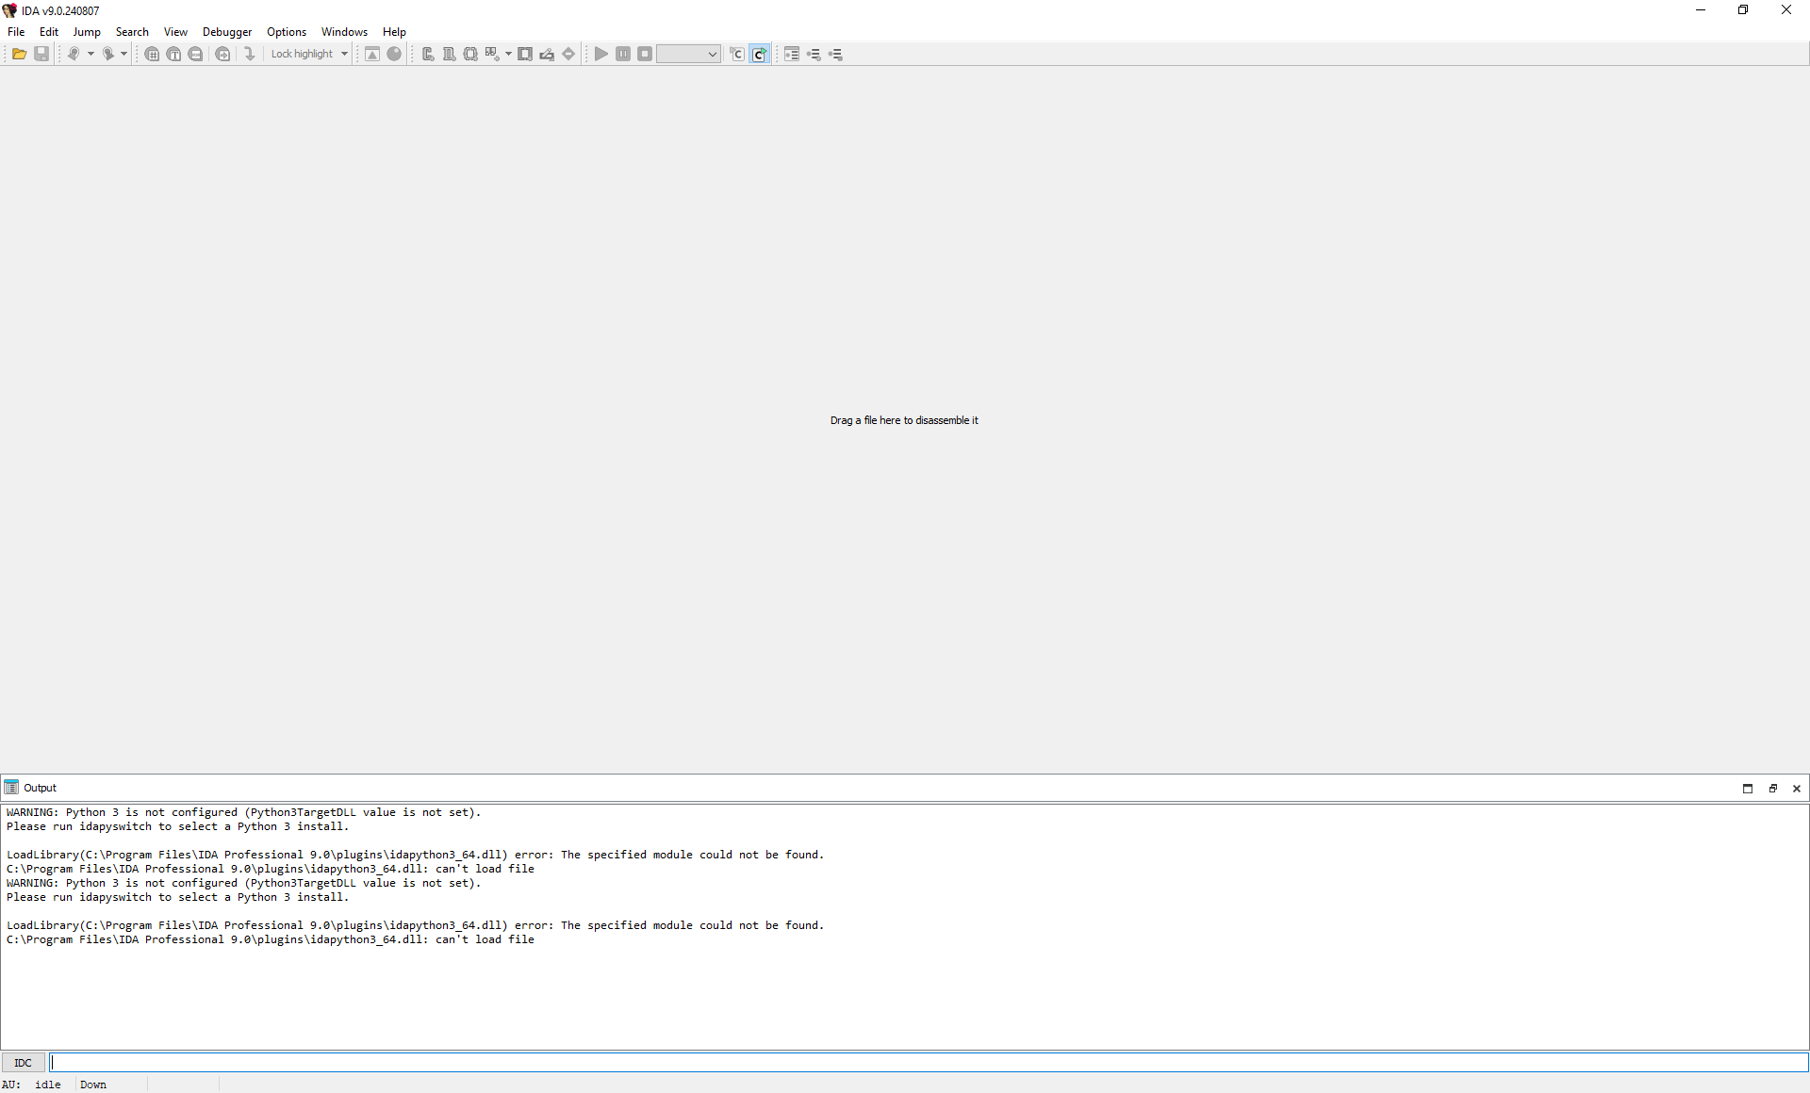Screen dimensions: 1810x1093
Task: Focus the IDC command input field
Action: pos(929,1063)
